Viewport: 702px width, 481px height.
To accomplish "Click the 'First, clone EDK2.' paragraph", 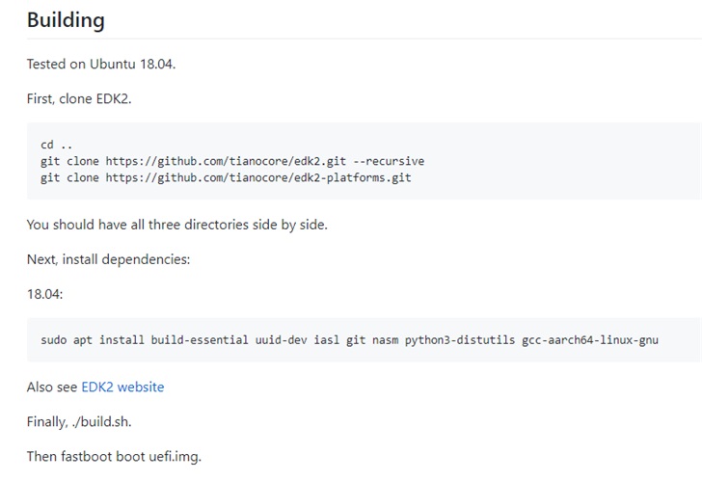I will point(79,99).
